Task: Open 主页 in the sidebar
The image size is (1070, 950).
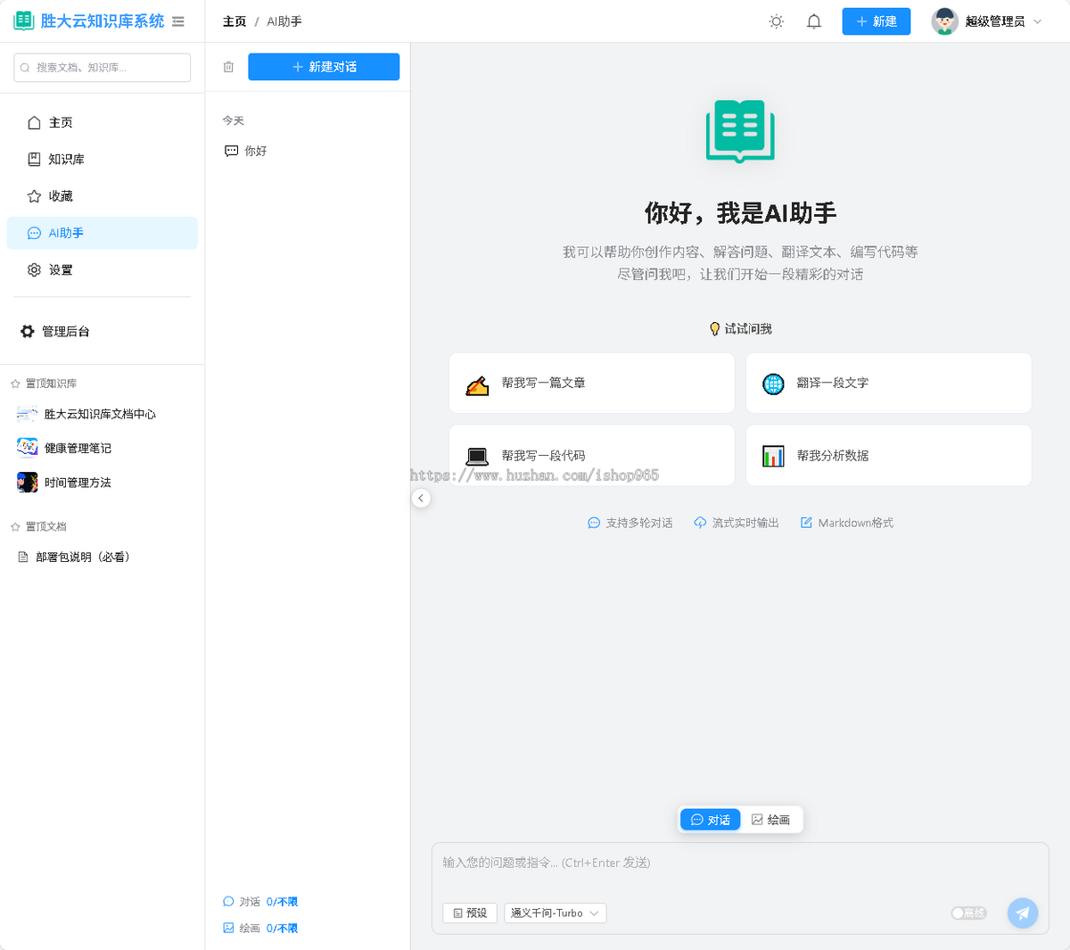Action: click(x=102, y=122)
